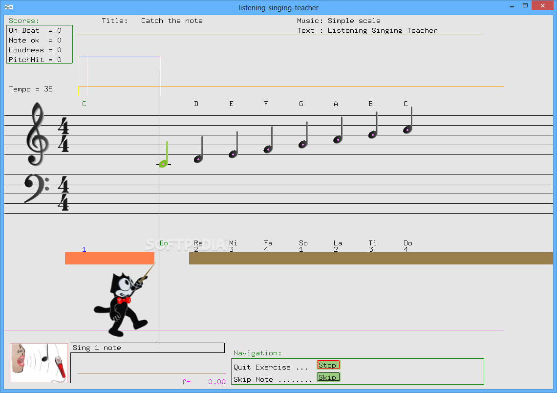
Task: Click the On Beat = 0 score
Action: [x=35, y=31]
